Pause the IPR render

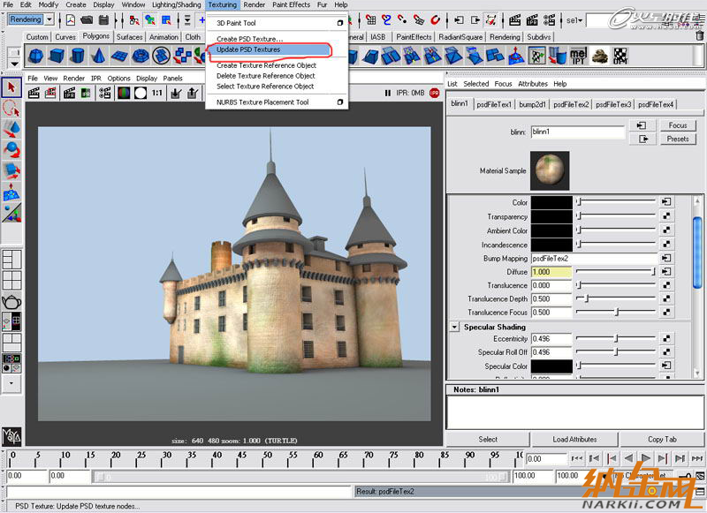click(388, 92)
